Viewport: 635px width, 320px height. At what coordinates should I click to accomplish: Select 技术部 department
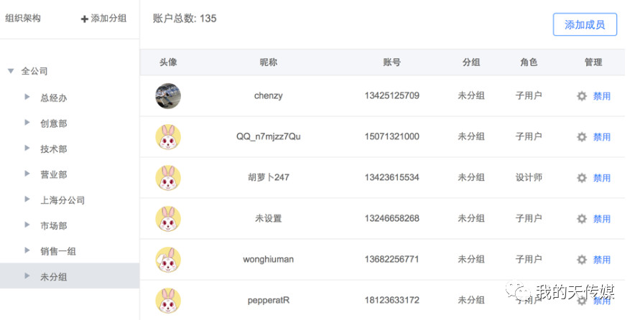coord(53,149)
